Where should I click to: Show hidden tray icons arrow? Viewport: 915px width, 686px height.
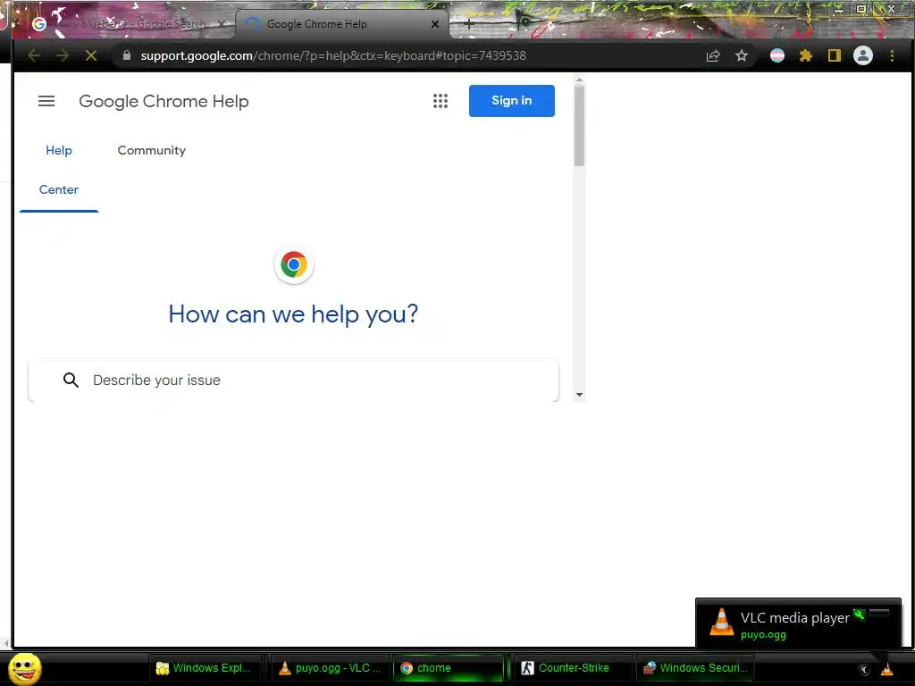[x=864, y=669]
